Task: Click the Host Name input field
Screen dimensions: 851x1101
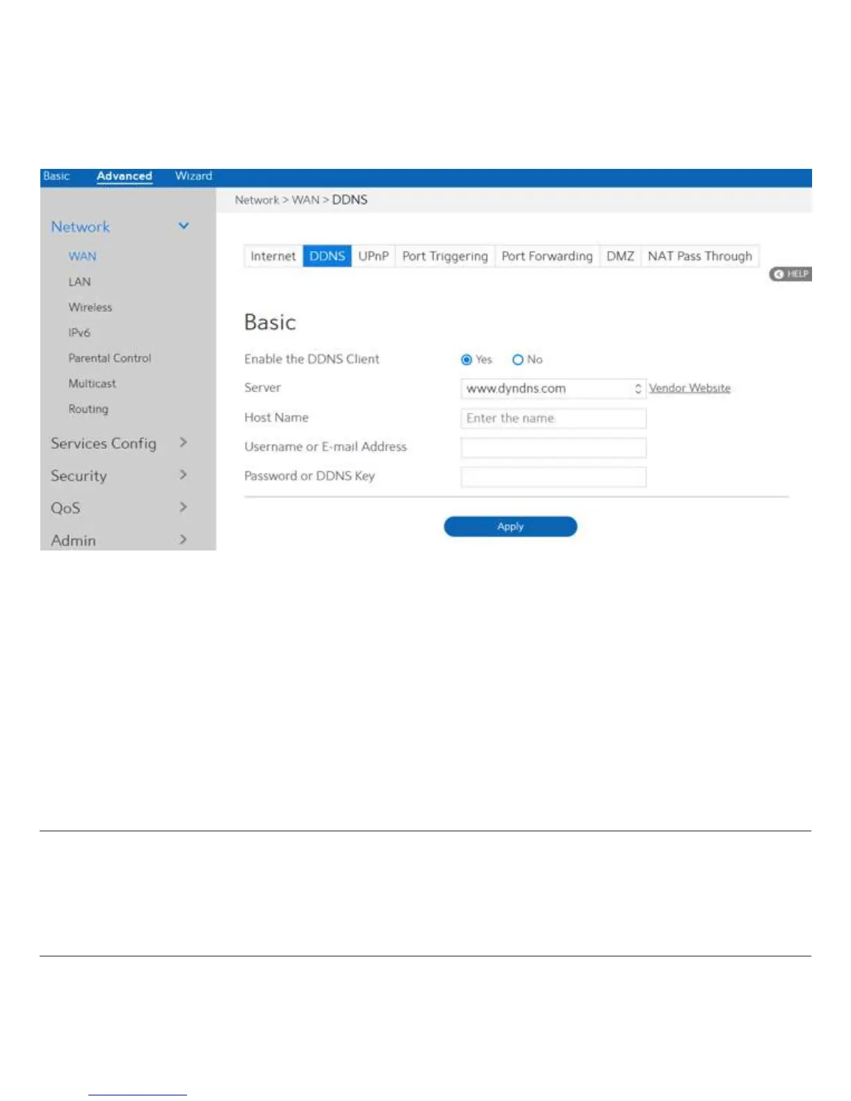Action: (x=553, y=418)
